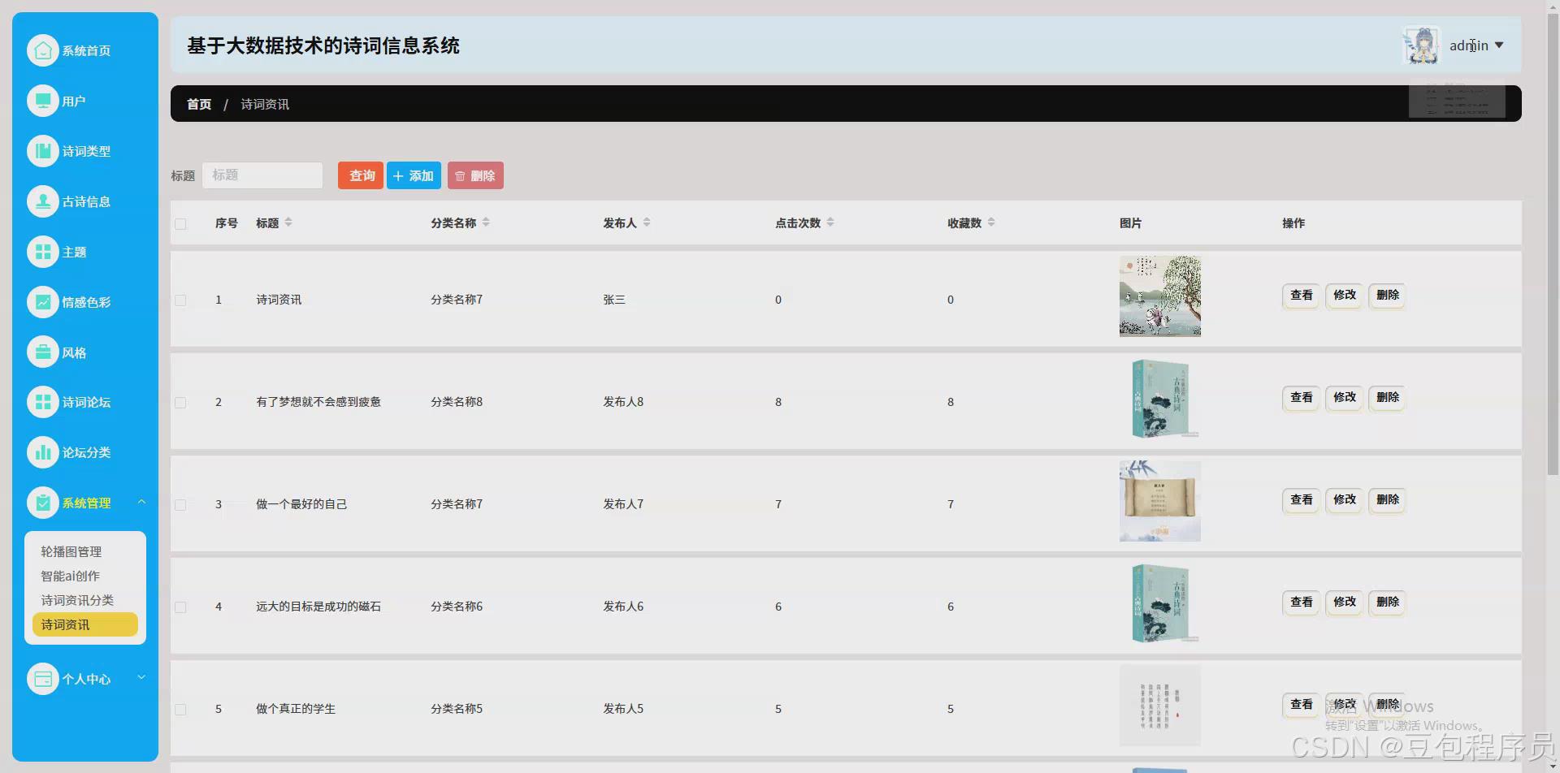Check the row 1 诗词资讯 checkbox
1560x773 pixels.
click(x=180, y=300)
